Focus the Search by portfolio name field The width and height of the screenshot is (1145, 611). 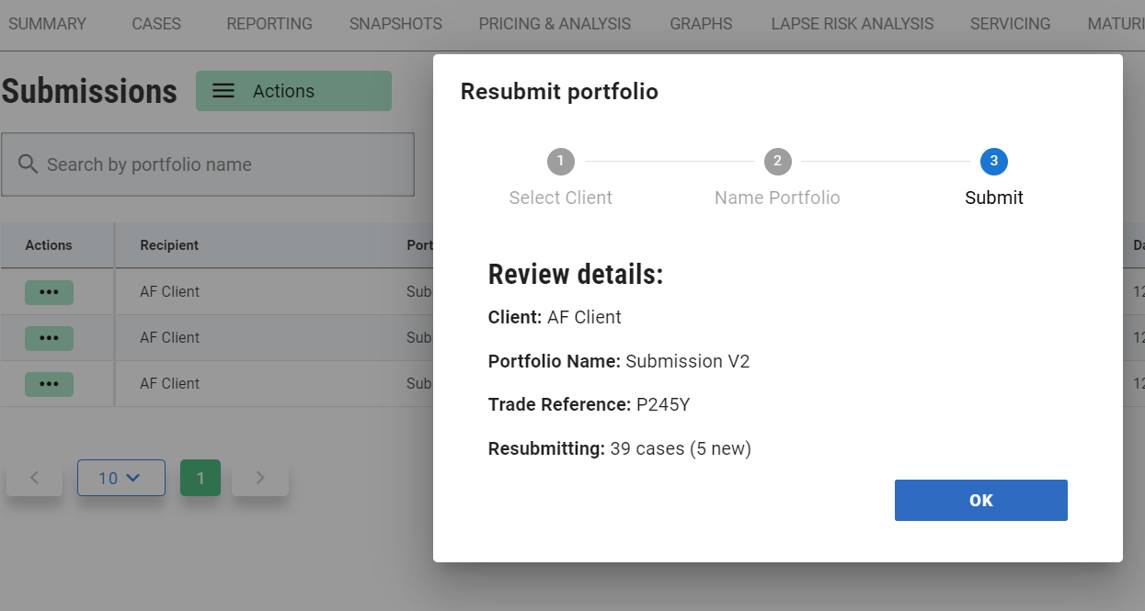coord(221,164)
